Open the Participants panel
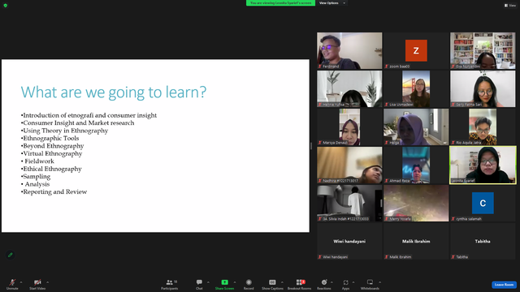Screen dimensions: 520x292 (170, 284)
